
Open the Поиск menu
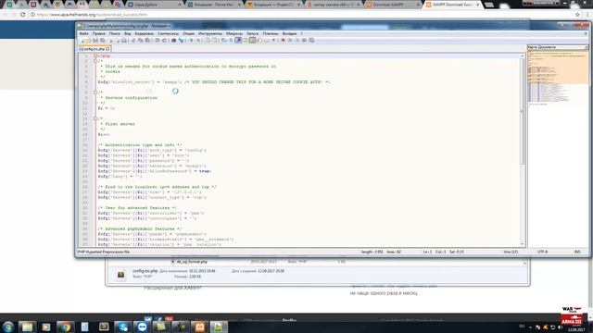pyautogui.click(x=114, y=33)
